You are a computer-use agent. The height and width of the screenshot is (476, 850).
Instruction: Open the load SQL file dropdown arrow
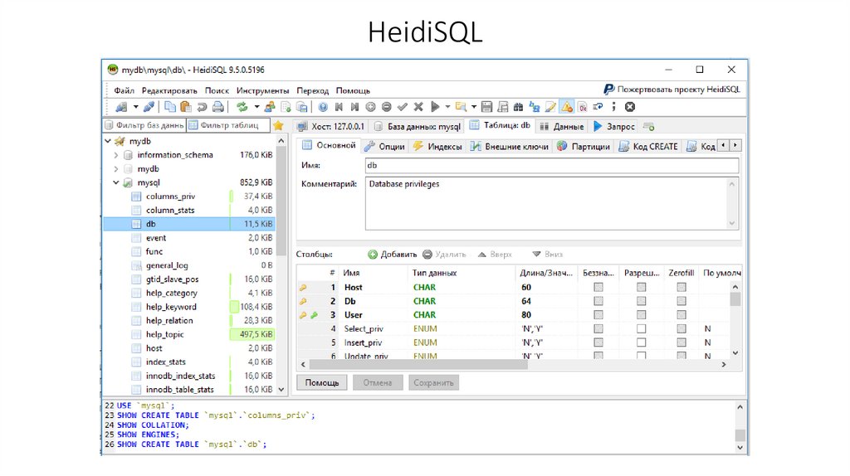coord(474,107)
